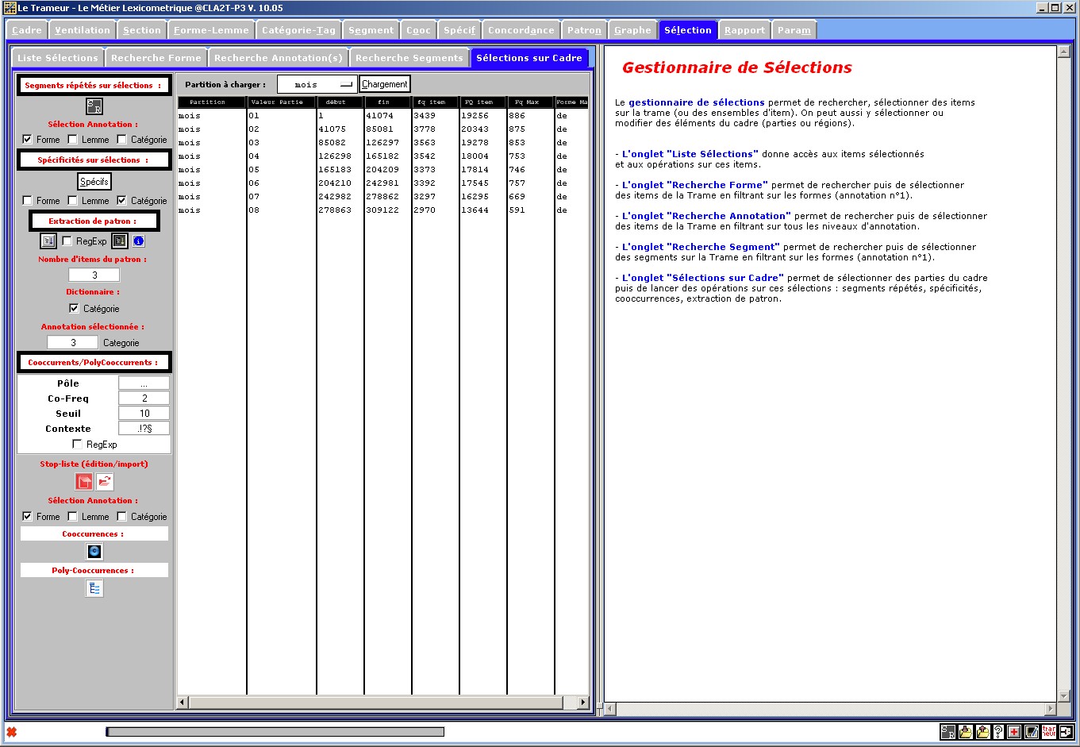Click the Le Trameur title bar app icon
Screen dimensions: 1080x747
pos(10,8)
